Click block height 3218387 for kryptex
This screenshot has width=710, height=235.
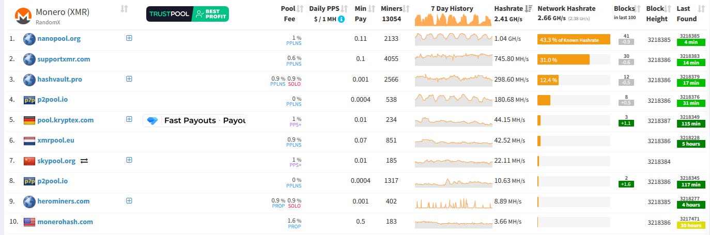pos(659,120)
